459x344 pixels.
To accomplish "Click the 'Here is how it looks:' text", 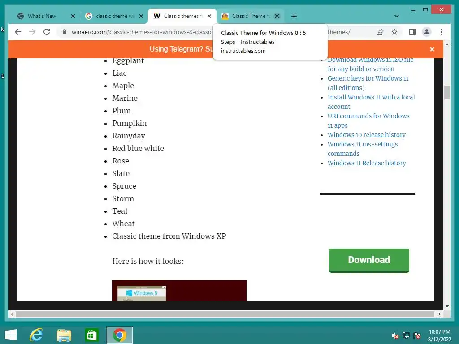I will tap(148, 261).
